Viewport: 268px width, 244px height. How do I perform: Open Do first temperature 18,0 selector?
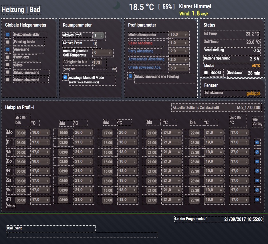pyautogui.click(x=41, y=161)
